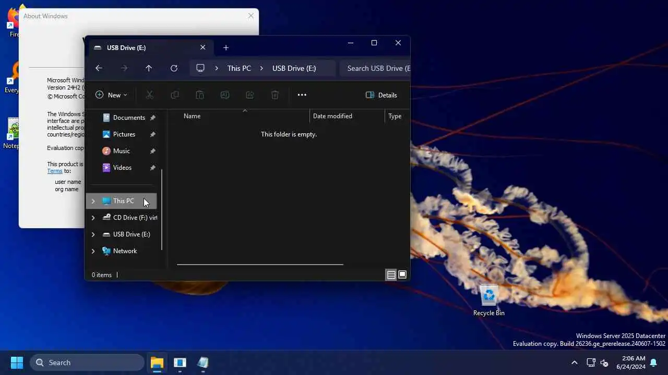Expand the USB Drive (E:) tree node

[x=93, y=234]
